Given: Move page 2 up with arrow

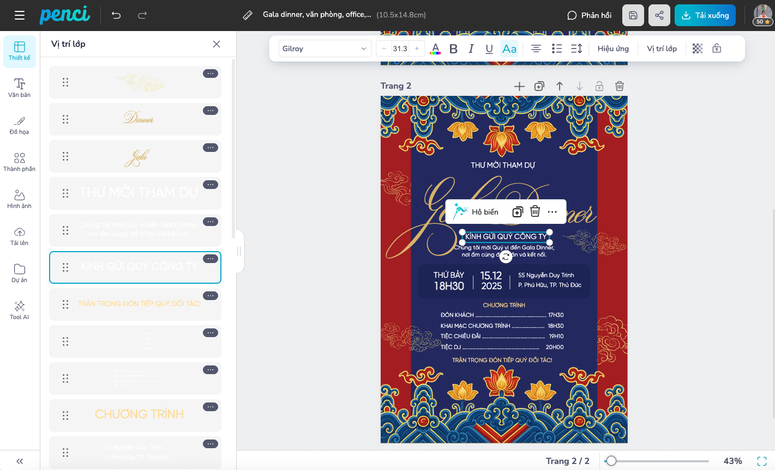Looking at the screenshot, I should 560,86.
